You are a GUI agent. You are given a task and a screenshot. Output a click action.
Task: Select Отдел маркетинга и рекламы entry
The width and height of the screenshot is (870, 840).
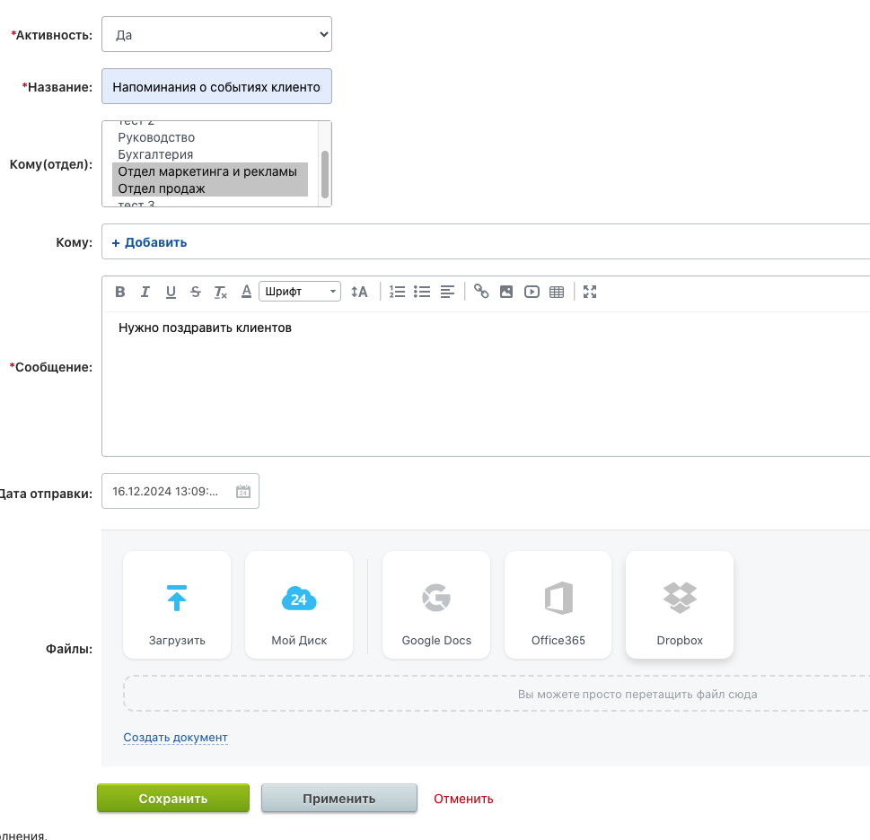[210, 171]
